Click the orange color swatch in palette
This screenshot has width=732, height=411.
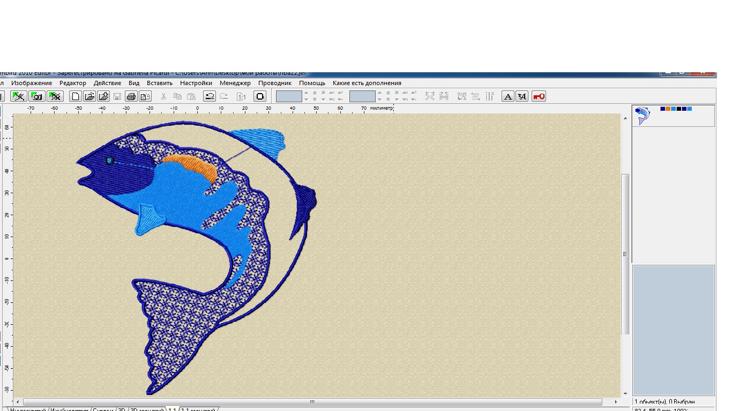click(668, 109)
